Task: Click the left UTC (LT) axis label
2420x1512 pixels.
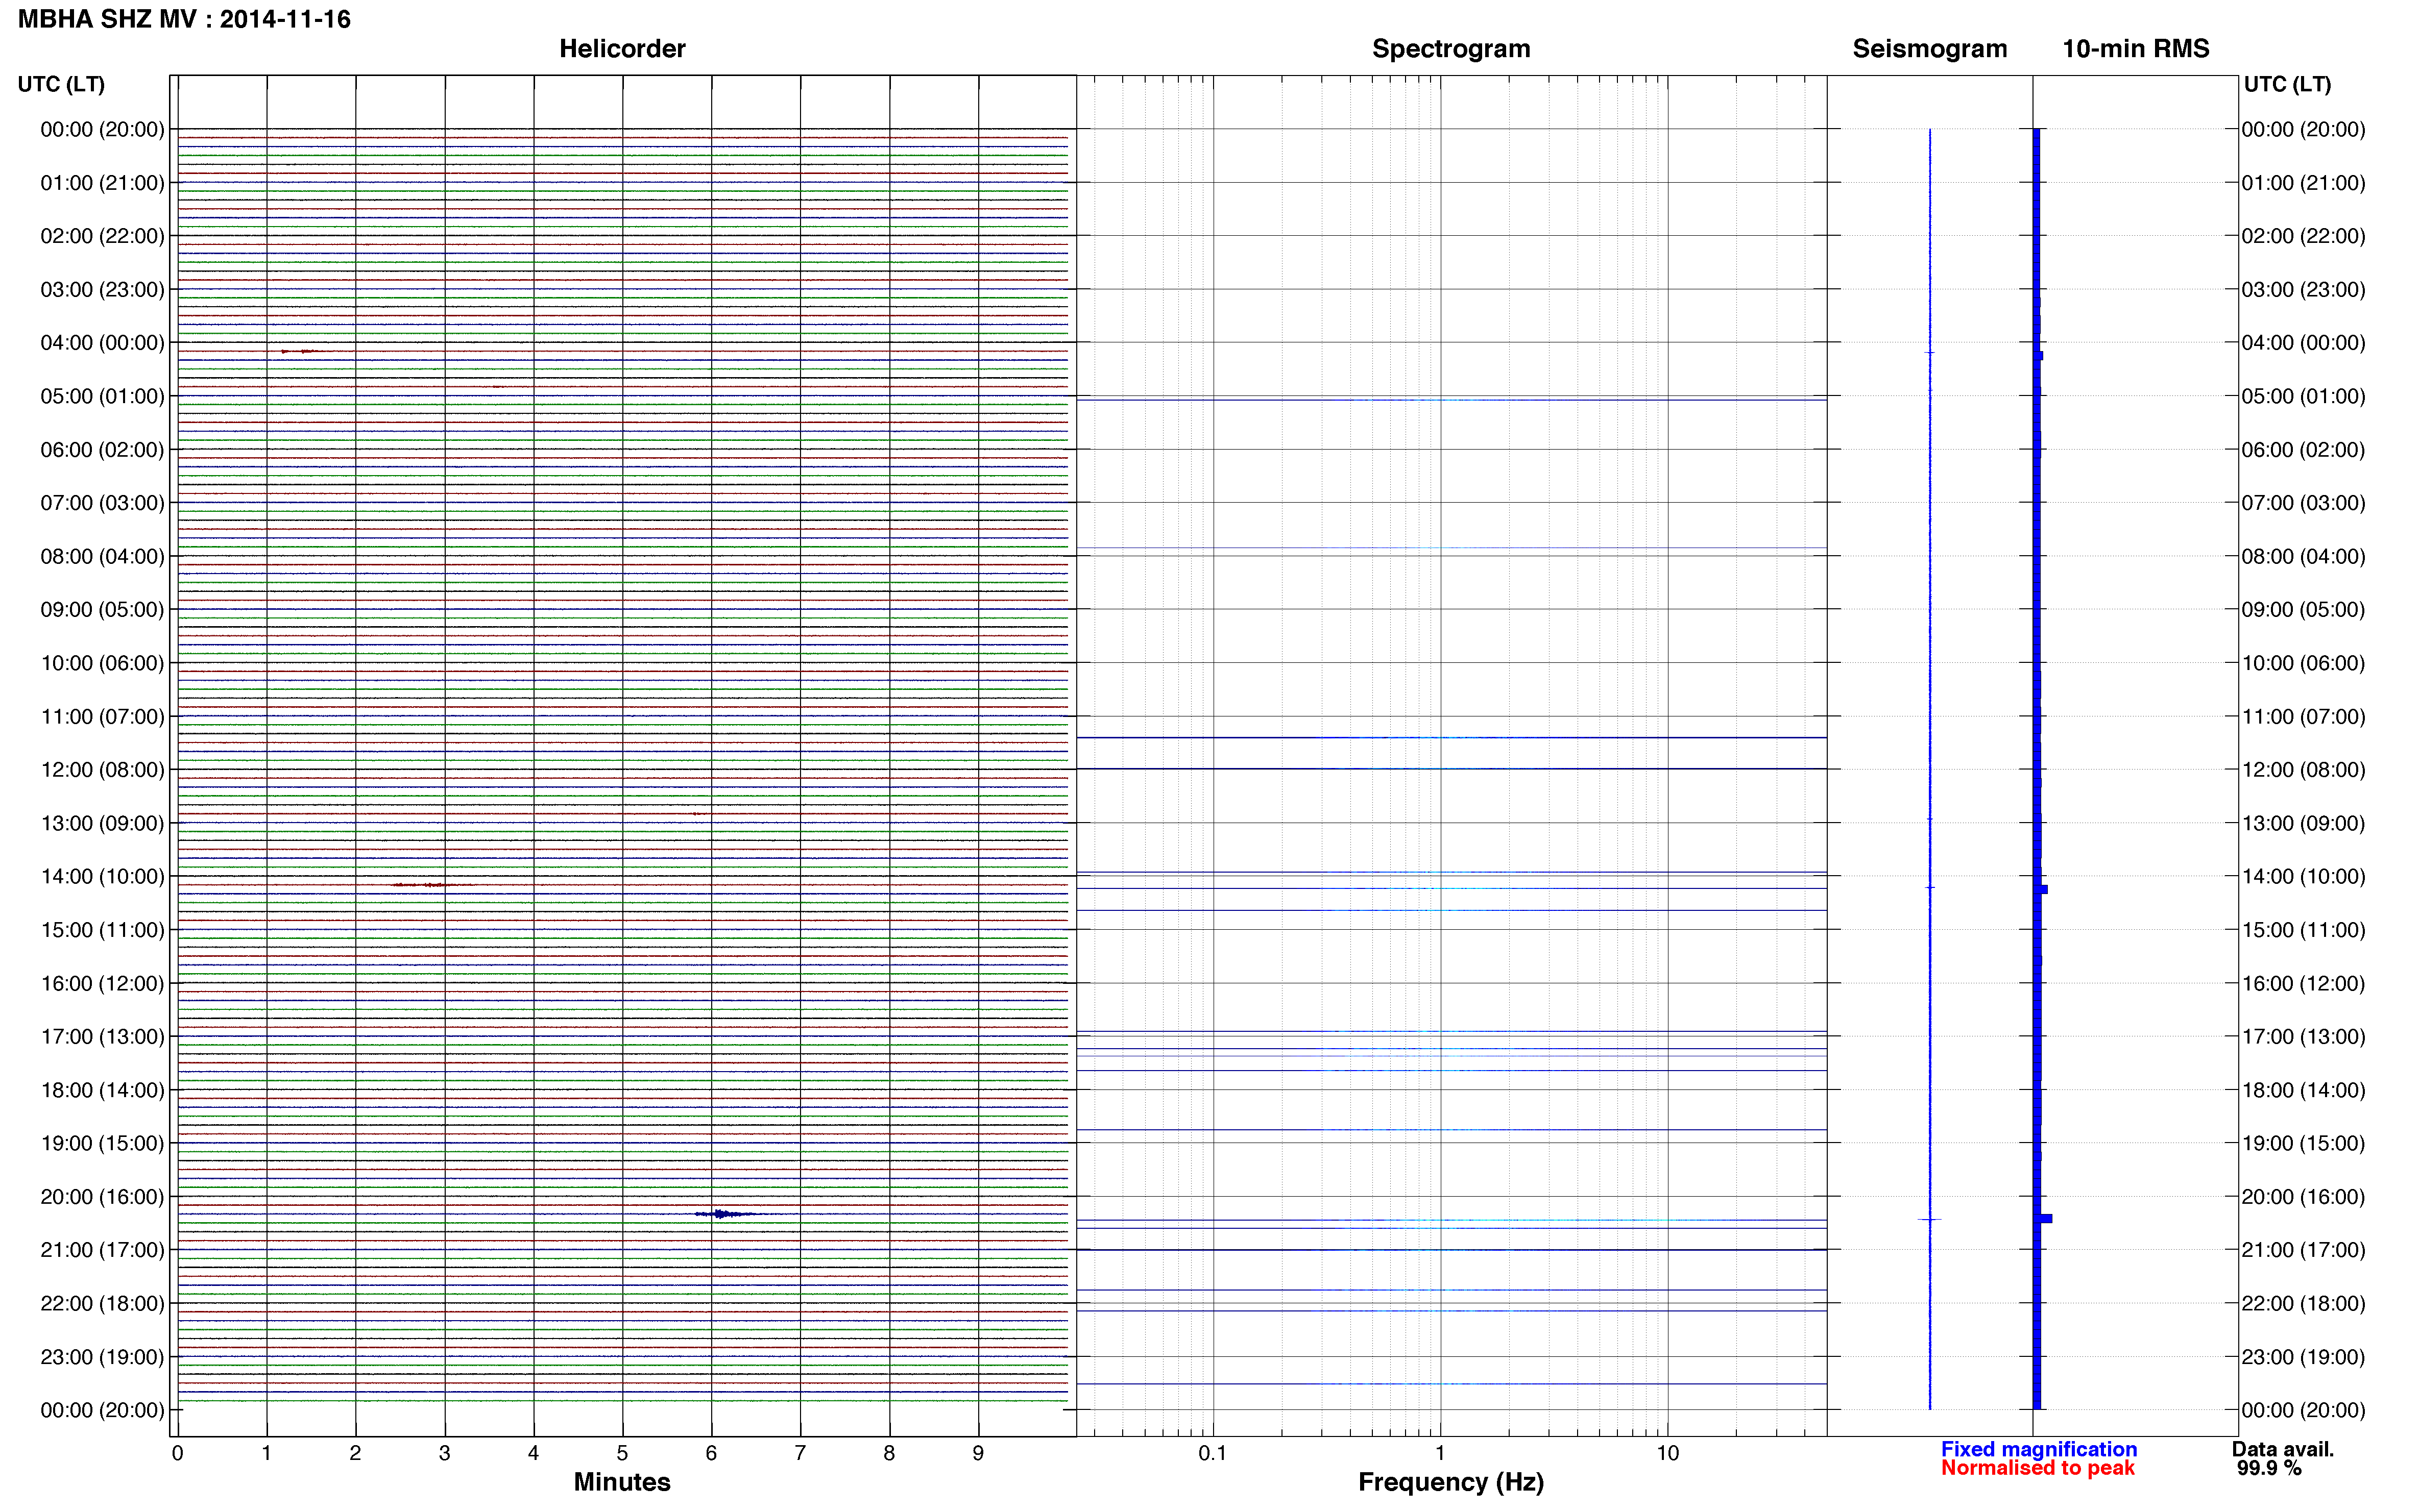Action: pyautogui.click(x=61, y=84)
